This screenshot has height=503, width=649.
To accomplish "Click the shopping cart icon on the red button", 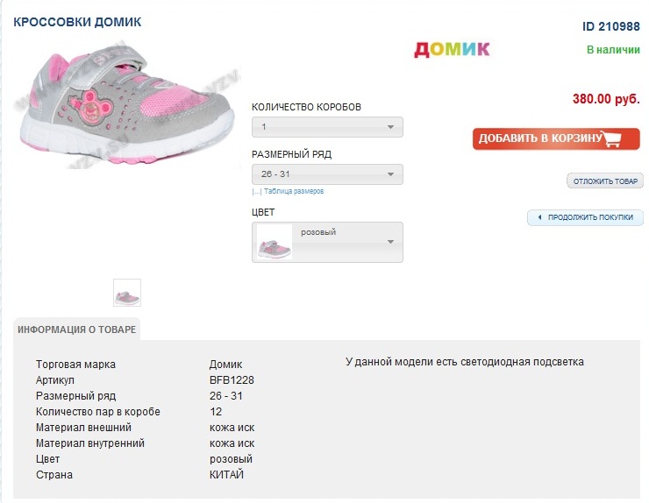I will click(x=611, y=139).
